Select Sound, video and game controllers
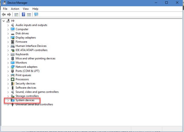 pyautogui.click(x=37, y=92)
